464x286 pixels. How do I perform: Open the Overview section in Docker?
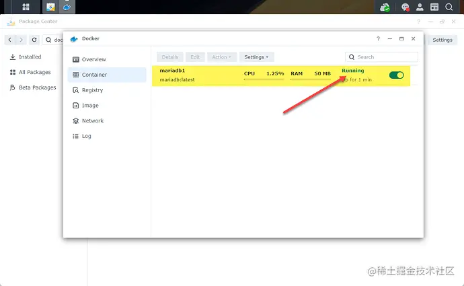tap(107, 59)
